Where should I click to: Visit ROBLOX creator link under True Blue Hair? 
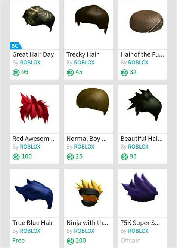(x=30, y=231)
